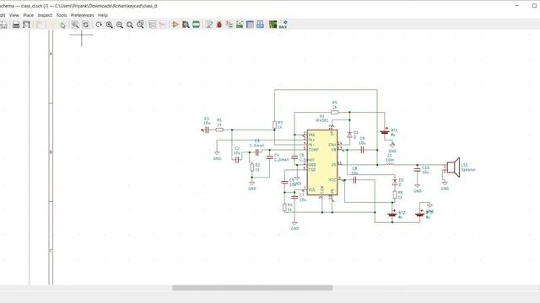Click the Zoom Out magnifier
The image size is (540, 303).
120,24
